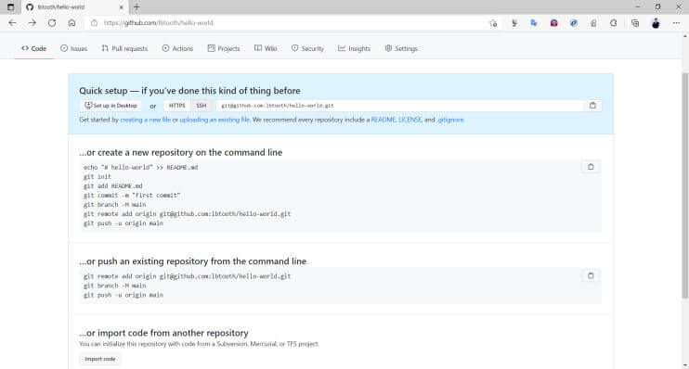This screenshot has width=689, height=369.
Task: Add this page to favorites
Action: (x=493, y=23)
